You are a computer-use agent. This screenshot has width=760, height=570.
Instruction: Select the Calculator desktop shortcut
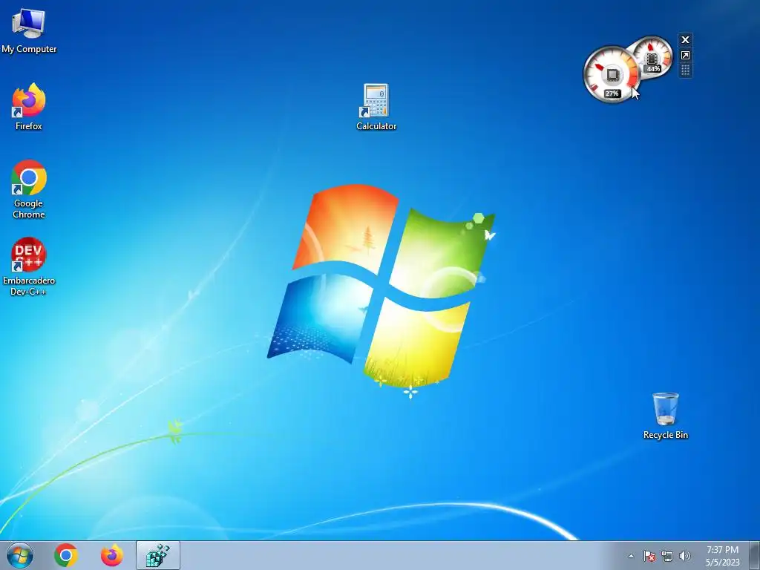point(376,107)
